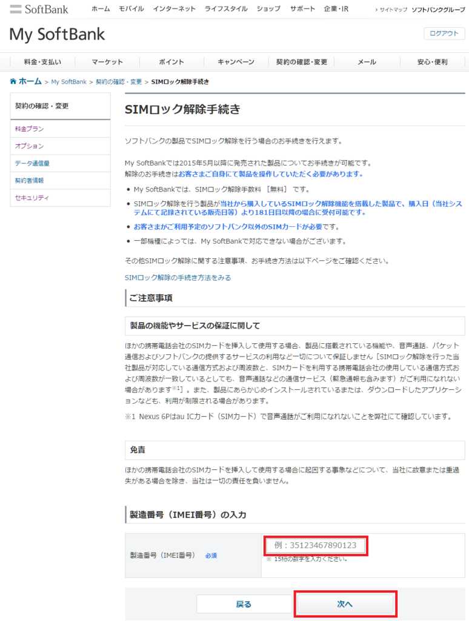Image resolution: width=469 pixels, height=621 pixels.
Task: Open セキュリティ in the sidebar
Action: pyautogui.click(x=60, y=198)
